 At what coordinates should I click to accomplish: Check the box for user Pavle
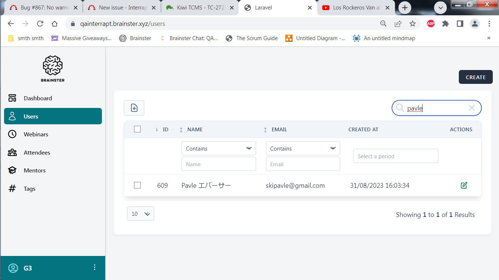point(137,185)
